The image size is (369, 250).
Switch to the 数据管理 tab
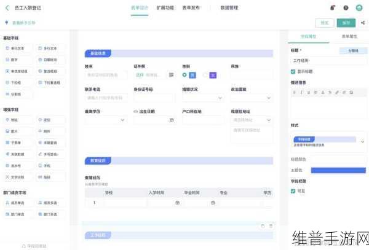(x=229, y=8)
